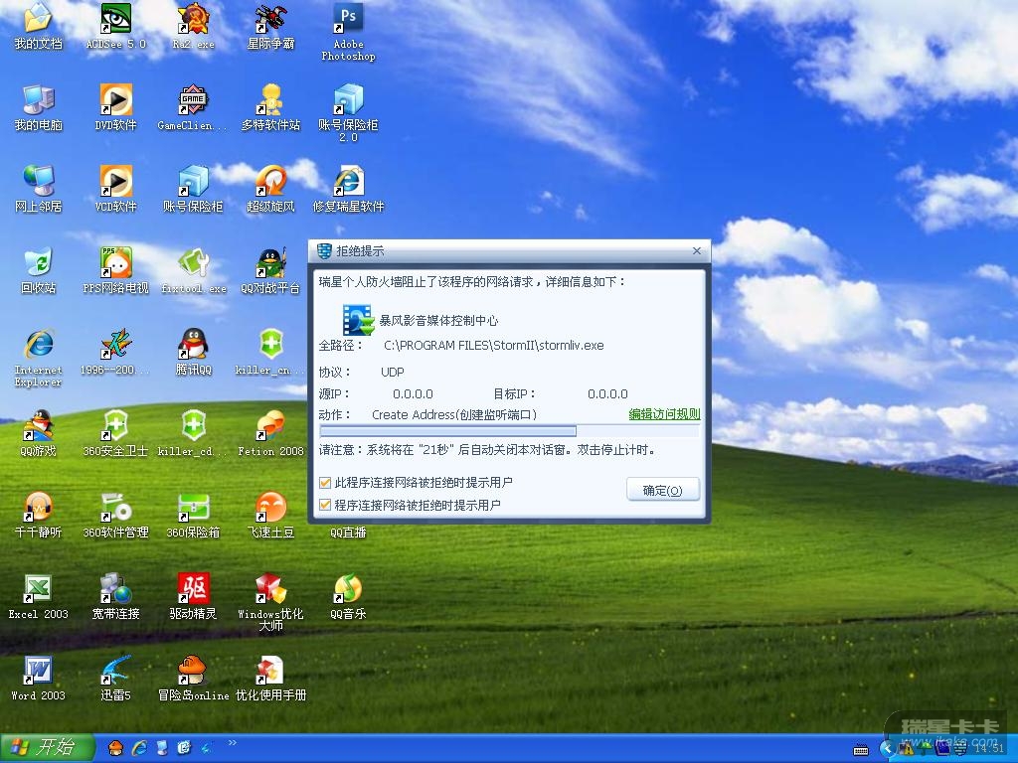1018x763 pixels.
Task: Uncheck 此程序连接网络被拒绝时提示用户 checkbox
Action: [325, 483]
